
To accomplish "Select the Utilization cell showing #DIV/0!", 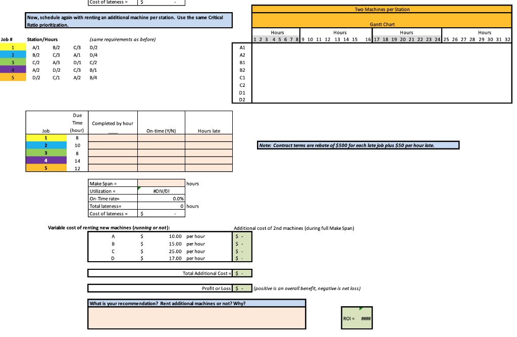I will pos(162,191).
